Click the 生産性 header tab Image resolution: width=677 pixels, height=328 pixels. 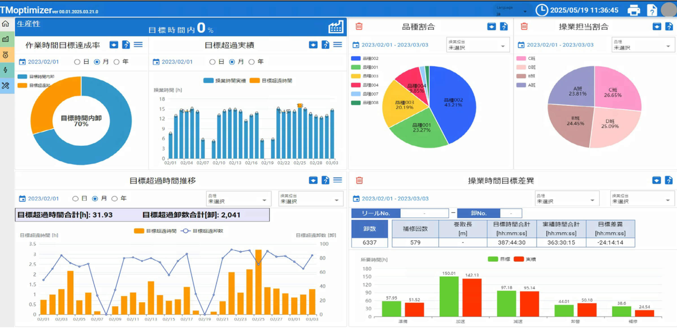click(29, 24)
